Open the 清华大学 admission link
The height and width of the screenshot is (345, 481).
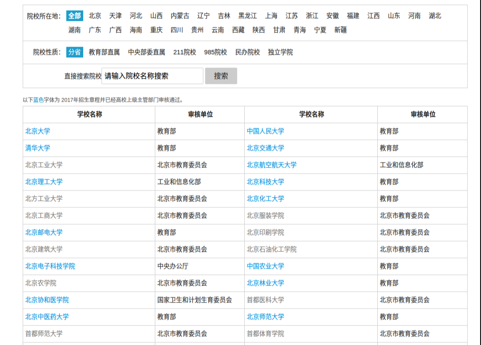click(x=38, y=148)
